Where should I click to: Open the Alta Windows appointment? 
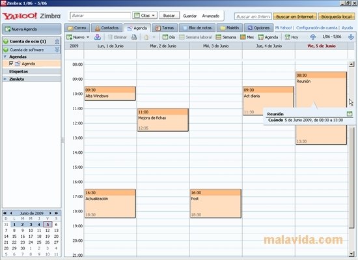pyautogui.click(x=110, y=93)
